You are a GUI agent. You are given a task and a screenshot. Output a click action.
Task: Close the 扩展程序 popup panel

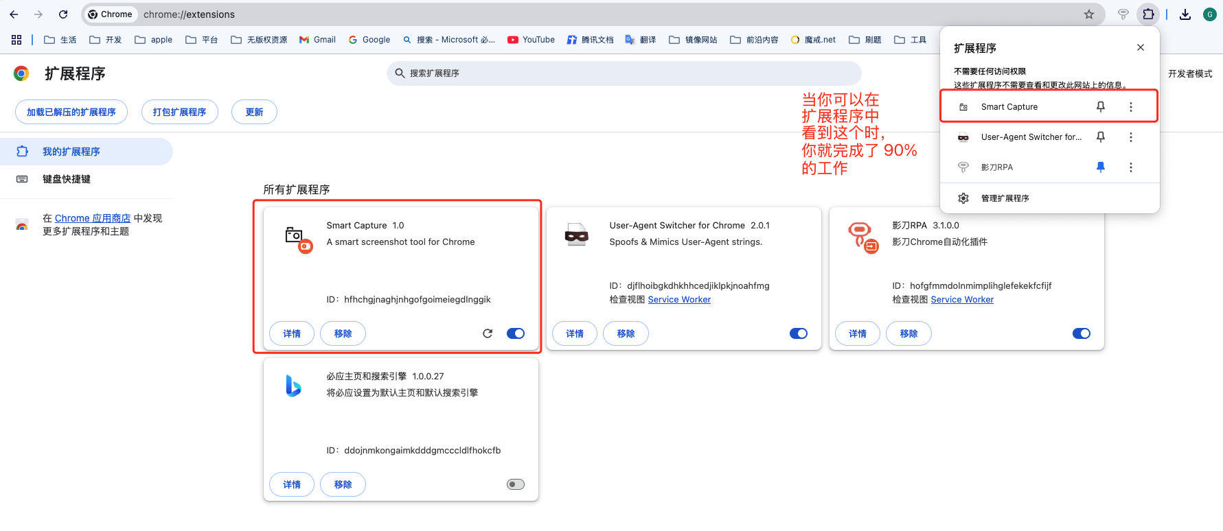click(1141, 47)
